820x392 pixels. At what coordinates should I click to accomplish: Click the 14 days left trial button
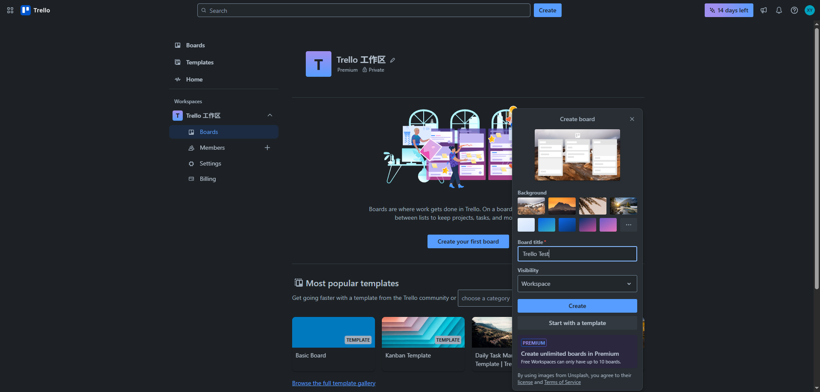(x=729, y=10)
